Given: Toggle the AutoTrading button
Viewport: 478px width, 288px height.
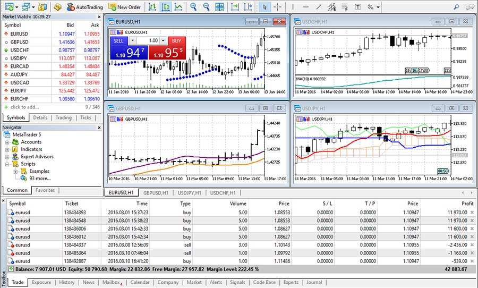Looking at the screenshot, I should click(85, 7).
